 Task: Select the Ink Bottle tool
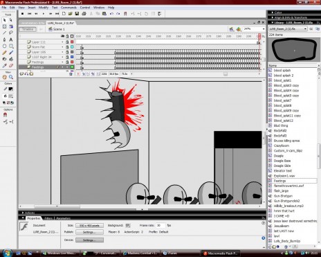coord(4,59)
